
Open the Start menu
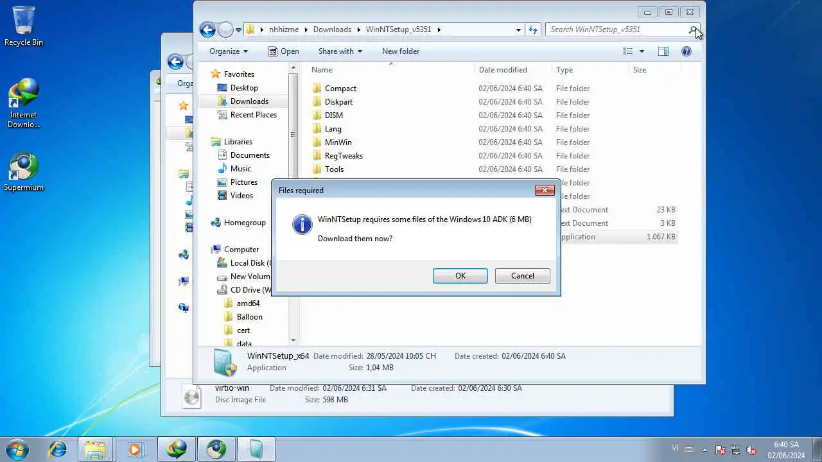(17, 449)
